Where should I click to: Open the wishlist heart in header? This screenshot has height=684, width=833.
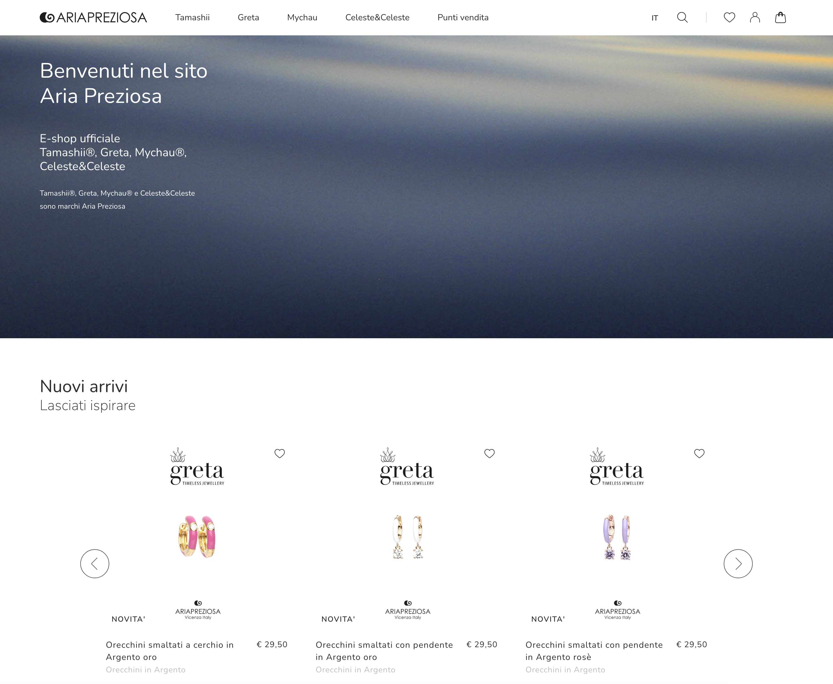(x=729, y=18)
